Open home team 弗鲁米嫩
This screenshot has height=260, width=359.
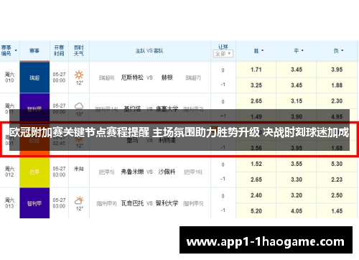(x=132, y=172)
